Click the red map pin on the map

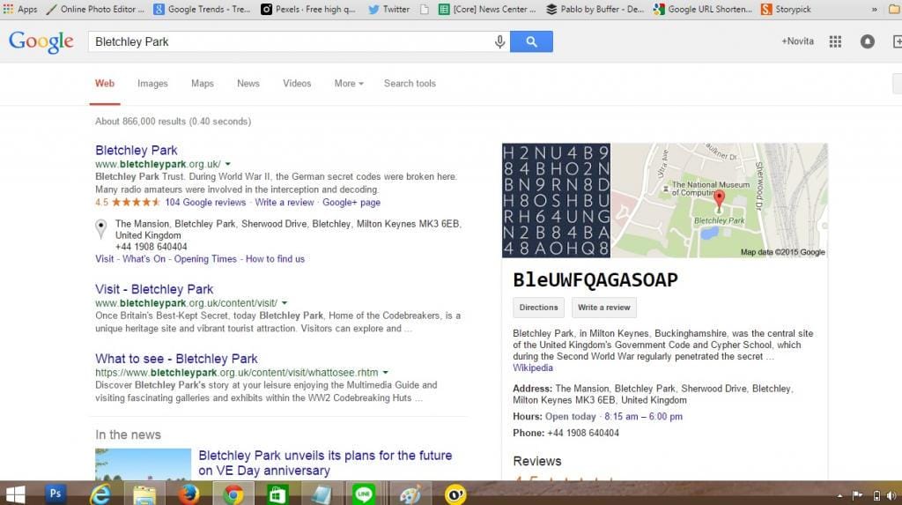[x=719, y=200]
